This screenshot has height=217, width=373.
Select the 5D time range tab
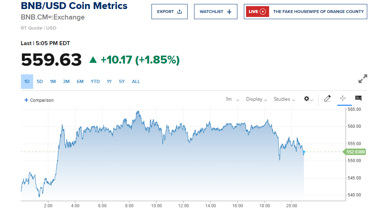coord(40,82)
